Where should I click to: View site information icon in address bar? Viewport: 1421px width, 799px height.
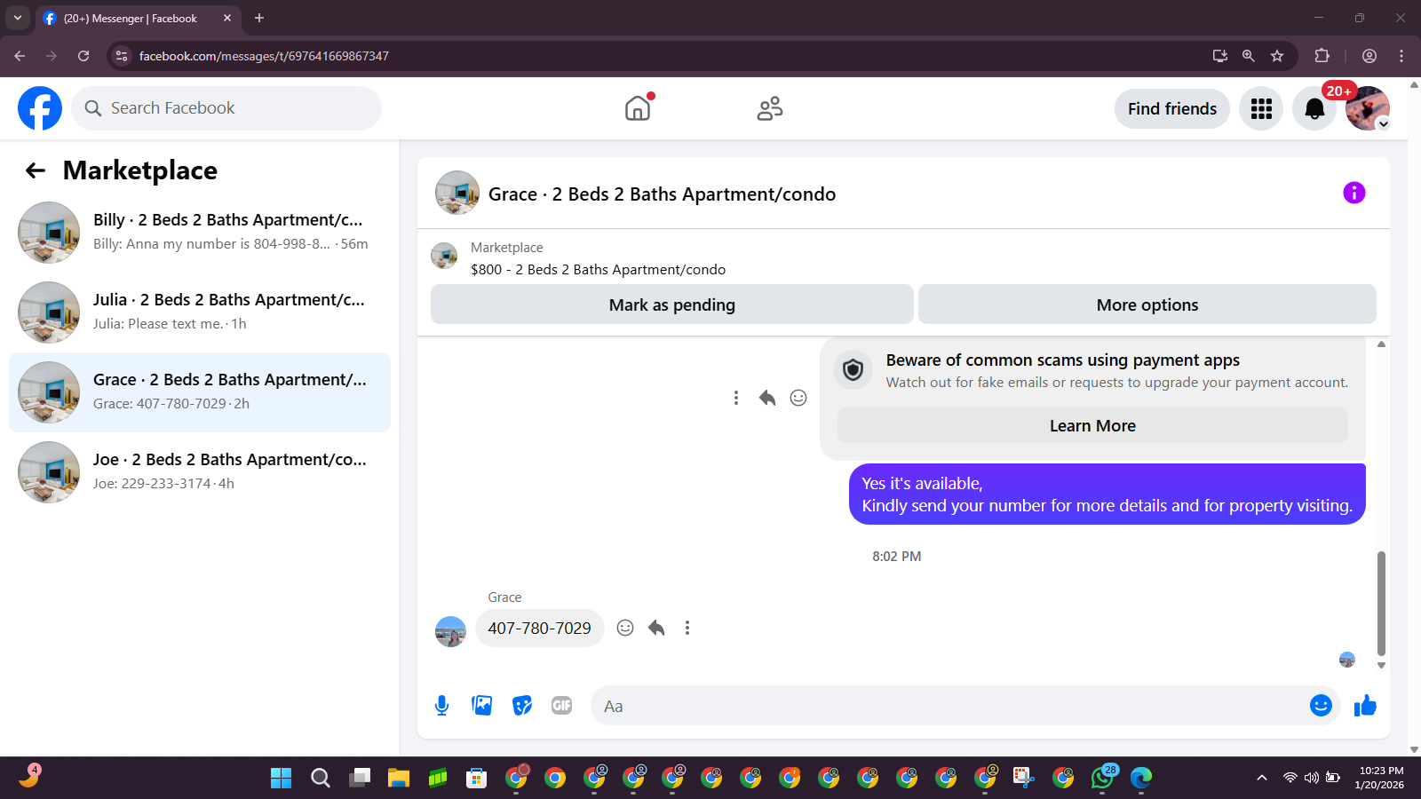pos(122,56)
